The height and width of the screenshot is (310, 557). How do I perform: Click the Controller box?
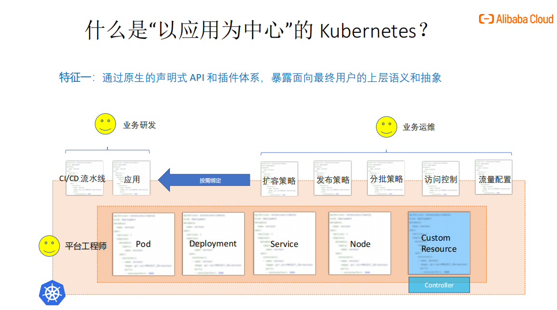coord(439,285)
